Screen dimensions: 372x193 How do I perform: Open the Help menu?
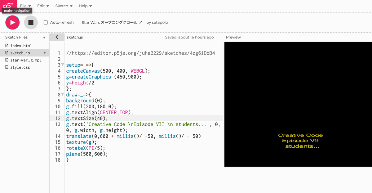85,6
